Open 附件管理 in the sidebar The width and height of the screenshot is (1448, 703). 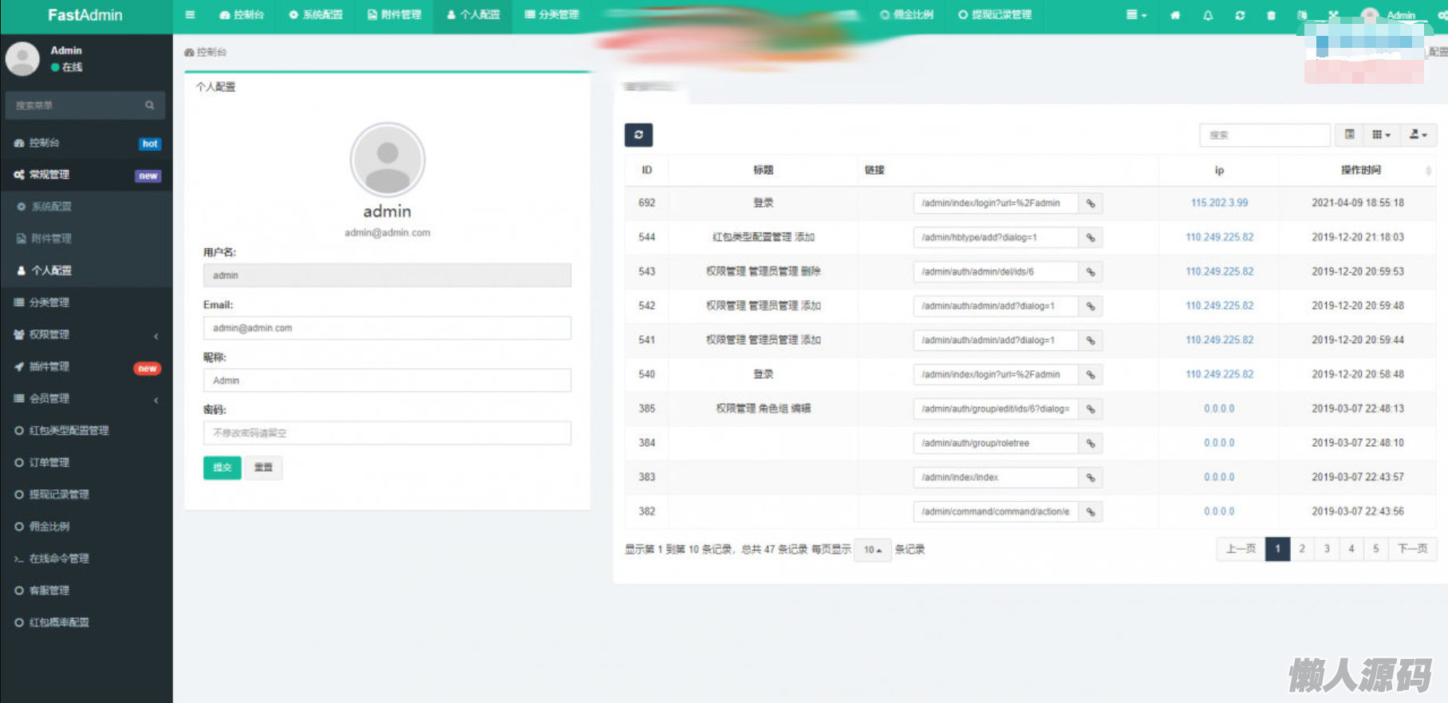tap(86, 239)
